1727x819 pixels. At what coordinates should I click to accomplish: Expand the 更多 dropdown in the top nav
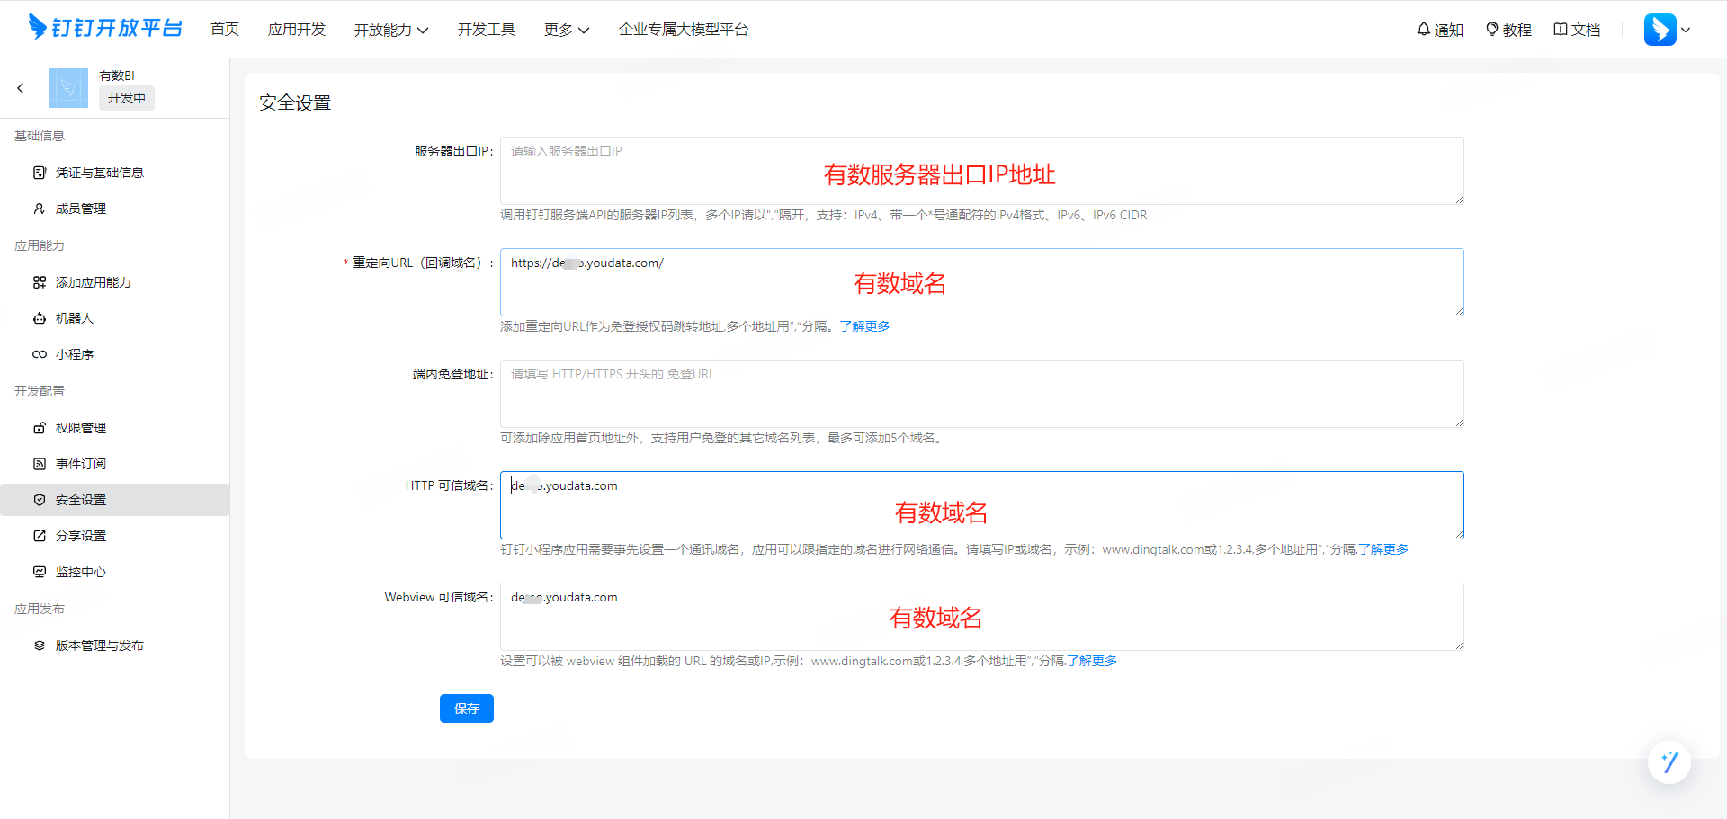tap(566, 30)
